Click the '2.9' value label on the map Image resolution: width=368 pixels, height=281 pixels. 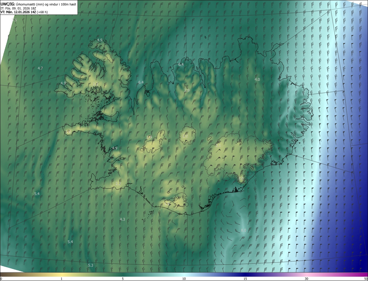coord(187,91)
